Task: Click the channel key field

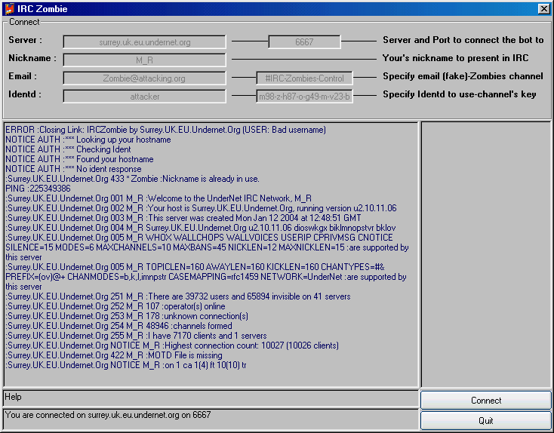Action: 304,96
